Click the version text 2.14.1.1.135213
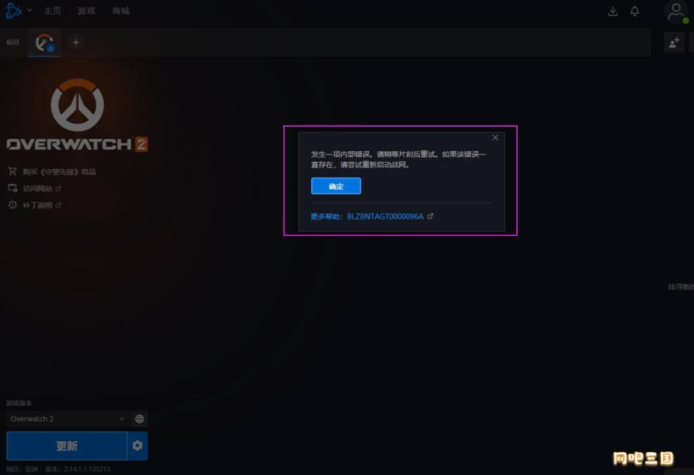This screenshot has width=694, height=475. pyautogui.click(x=87, y=469)
